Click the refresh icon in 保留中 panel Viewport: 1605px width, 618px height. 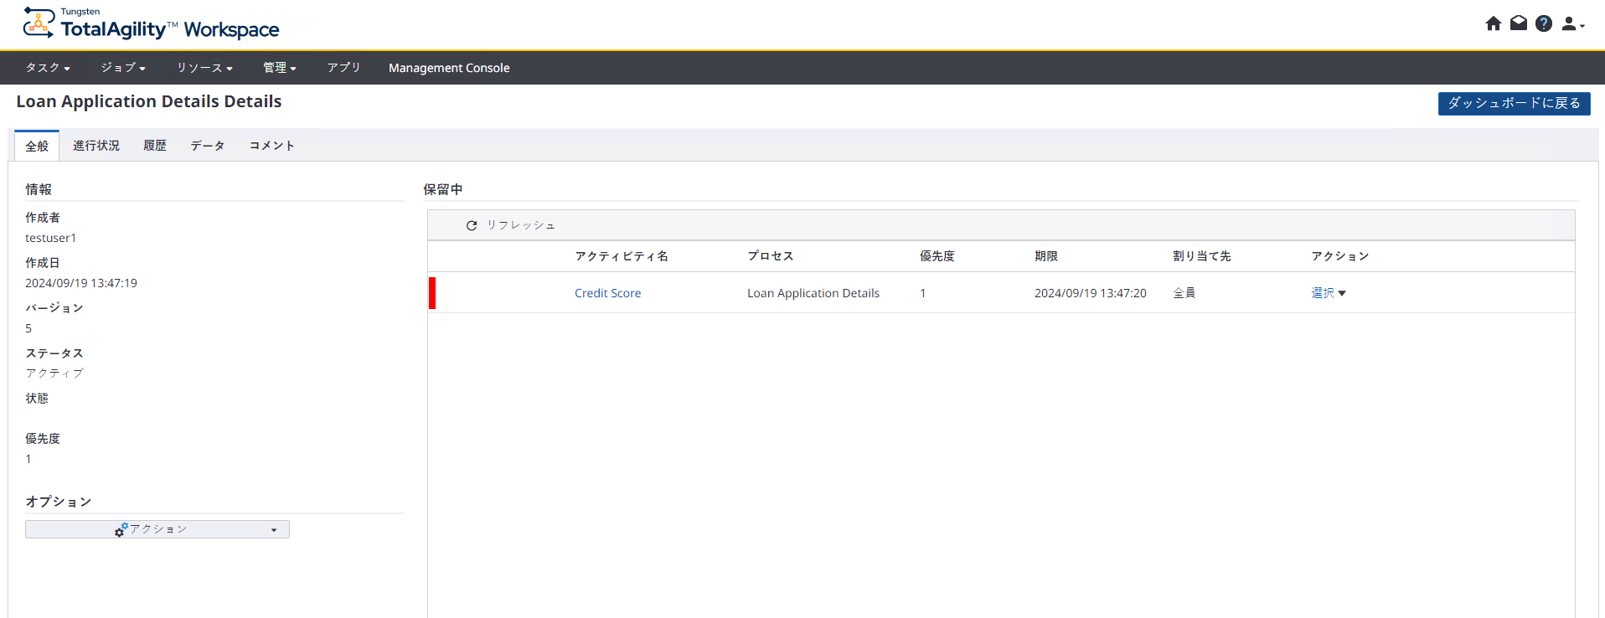coord(472,225)
